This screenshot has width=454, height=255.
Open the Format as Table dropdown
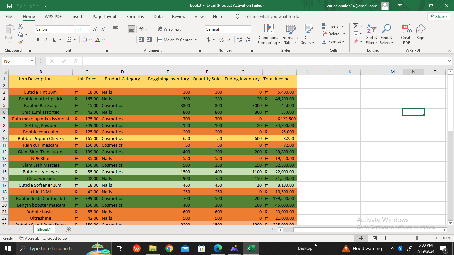291,34
